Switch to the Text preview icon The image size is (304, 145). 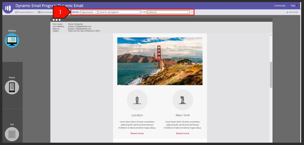12,134
